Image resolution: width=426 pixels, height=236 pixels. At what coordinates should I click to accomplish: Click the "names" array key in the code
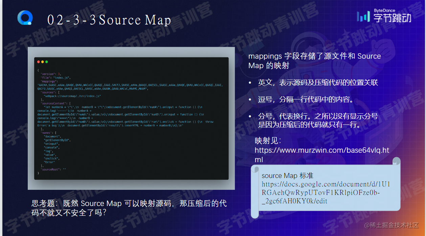coord(46,132)
